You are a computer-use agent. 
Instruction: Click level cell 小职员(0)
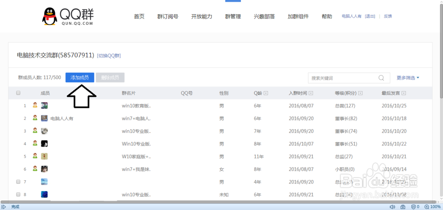point(345,169)
